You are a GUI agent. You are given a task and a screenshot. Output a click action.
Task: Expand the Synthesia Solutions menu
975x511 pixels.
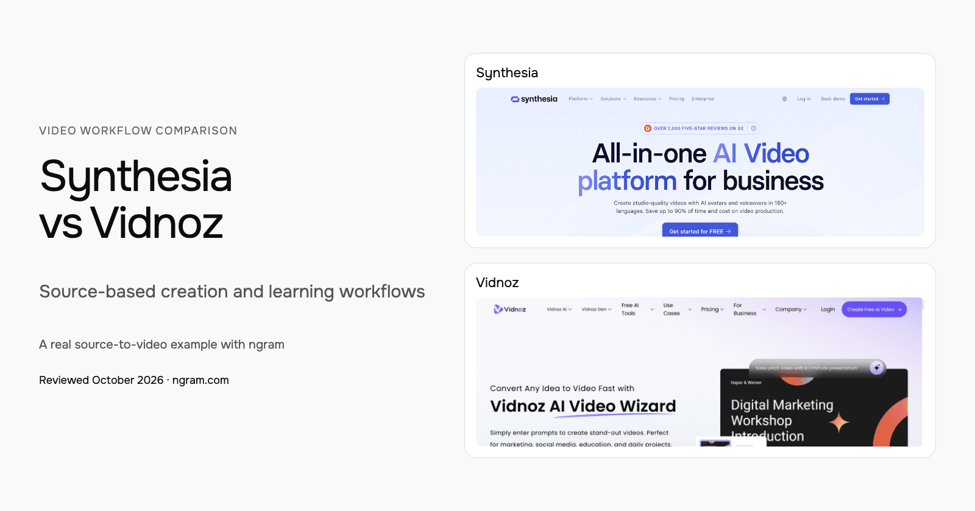click(613, 99)
